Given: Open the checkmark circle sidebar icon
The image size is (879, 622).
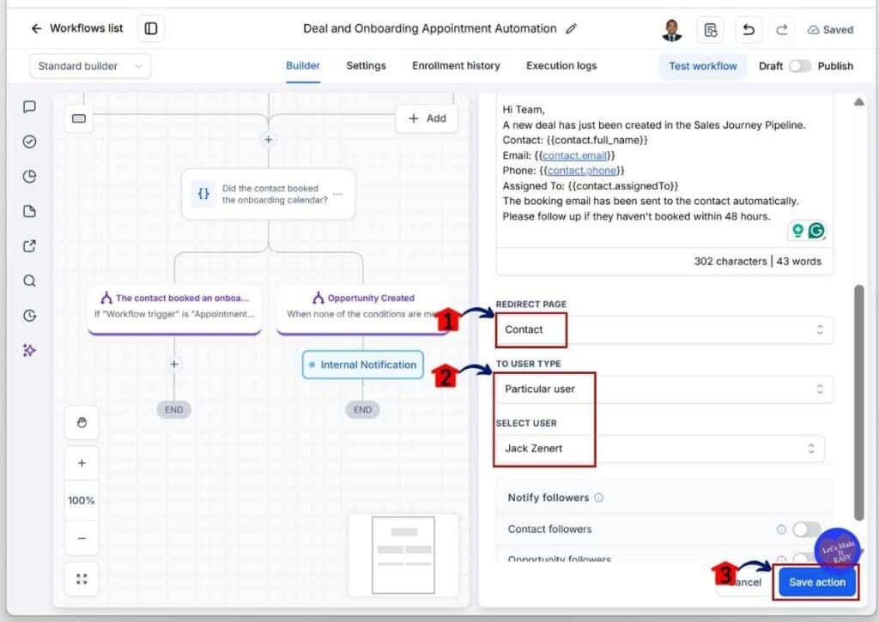Looking at the screenshot, I should (30, 142).
